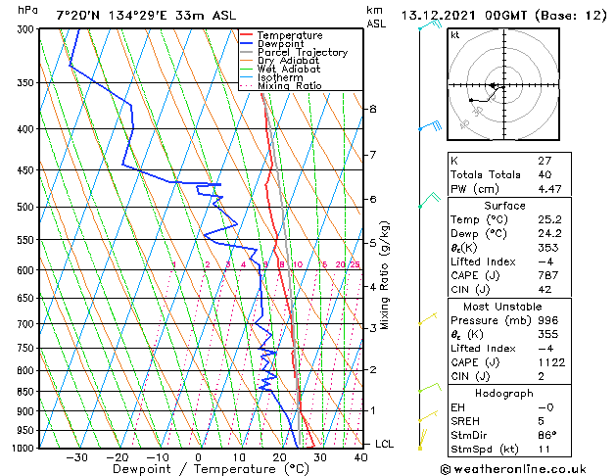Click the 'km ASL' axis header
The width and height of the screenshot is (616, 476).
376,17
